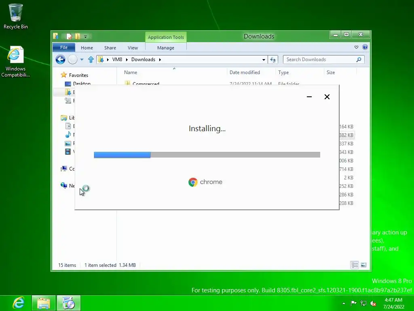The height and width of the screenshot is (311, 414).
Task: Sort by Type column header
Action: point(283,72)
